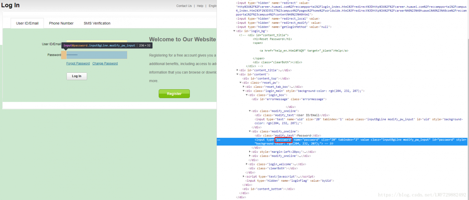The height and width of the screenshot is (200, 469).
Task: Select the input name="uid" element line
Action: point(359,121)
